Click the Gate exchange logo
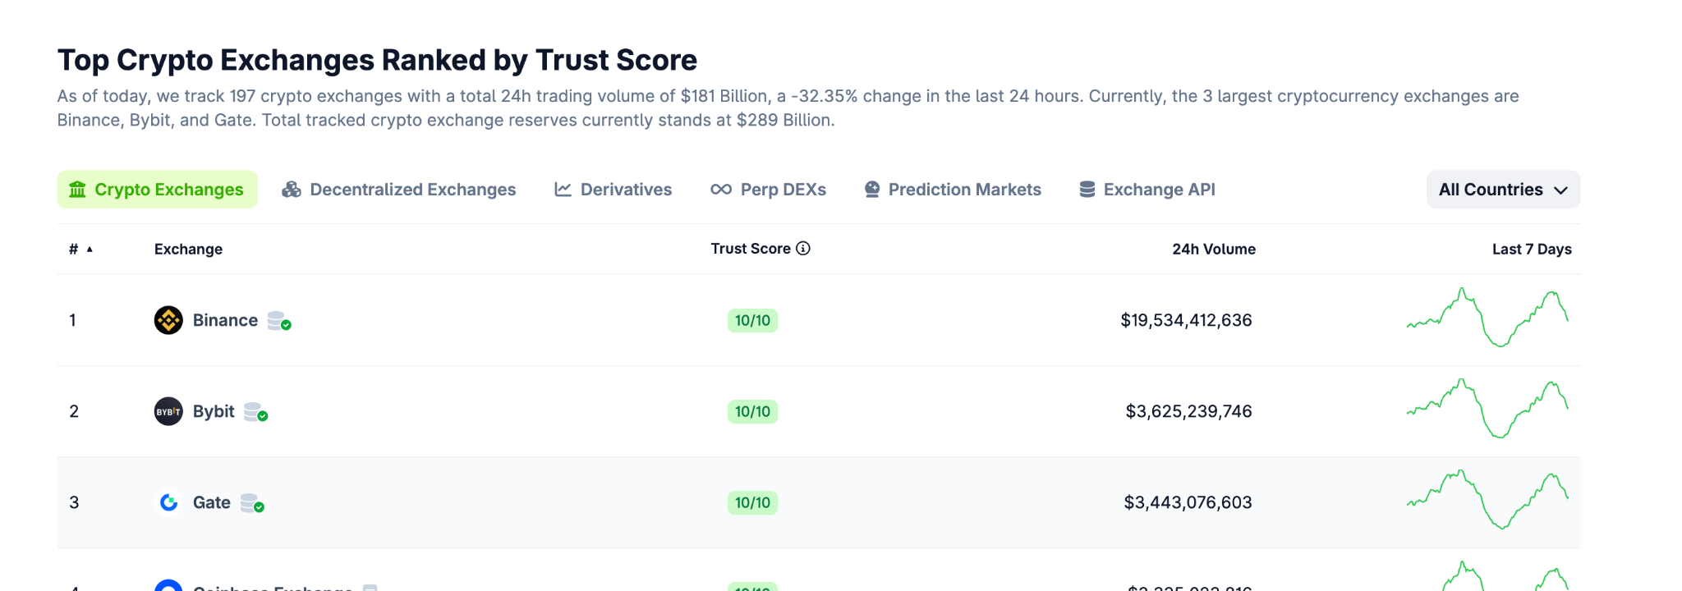 [x=168, y=502]
